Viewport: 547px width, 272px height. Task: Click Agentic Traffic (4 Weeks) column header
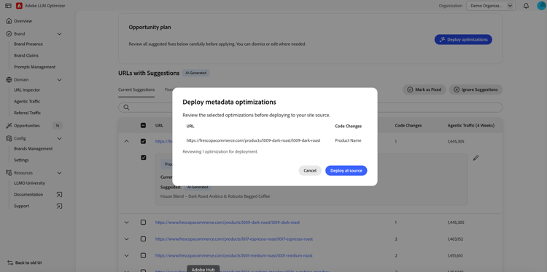click(x=470, y=126)
